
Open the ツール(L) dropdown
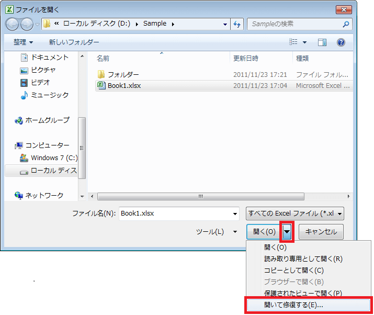[x=217, y=232]
